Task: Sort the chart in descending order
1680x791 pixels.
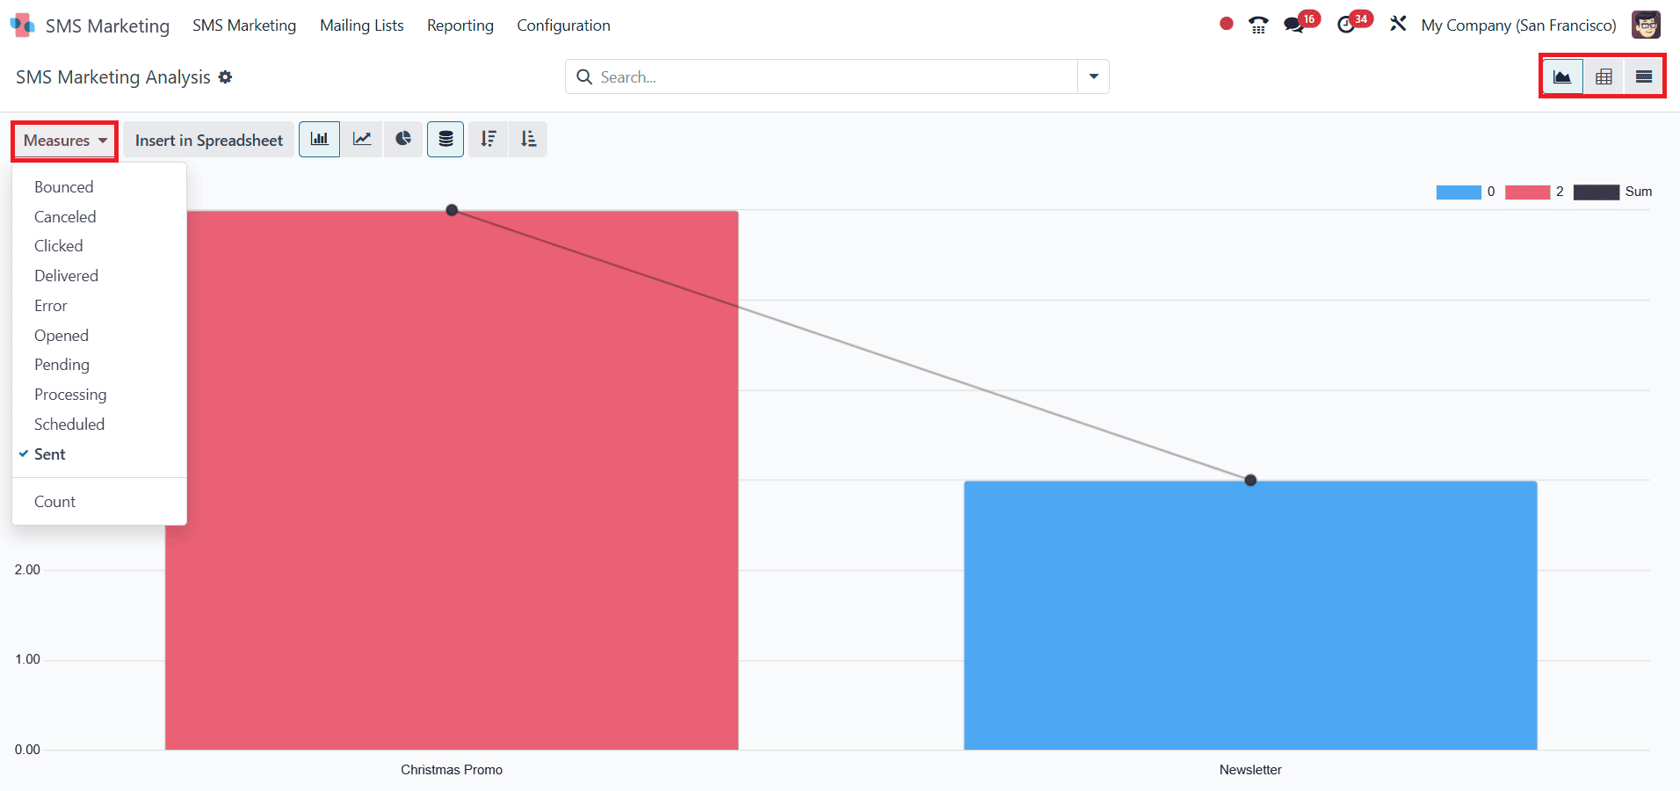Action: [489, 139]
